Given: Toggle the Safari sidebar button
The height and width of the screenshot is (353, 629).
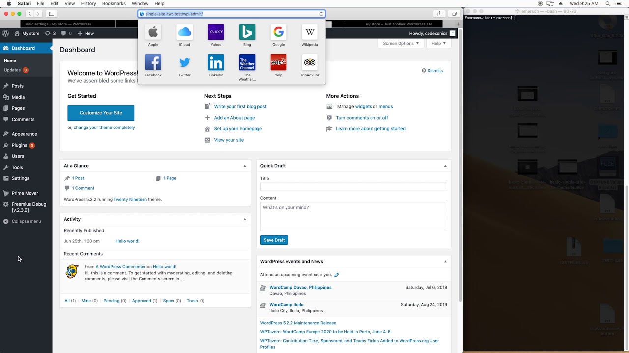Looking at the screenshot, I should click(x=52, y=14).
